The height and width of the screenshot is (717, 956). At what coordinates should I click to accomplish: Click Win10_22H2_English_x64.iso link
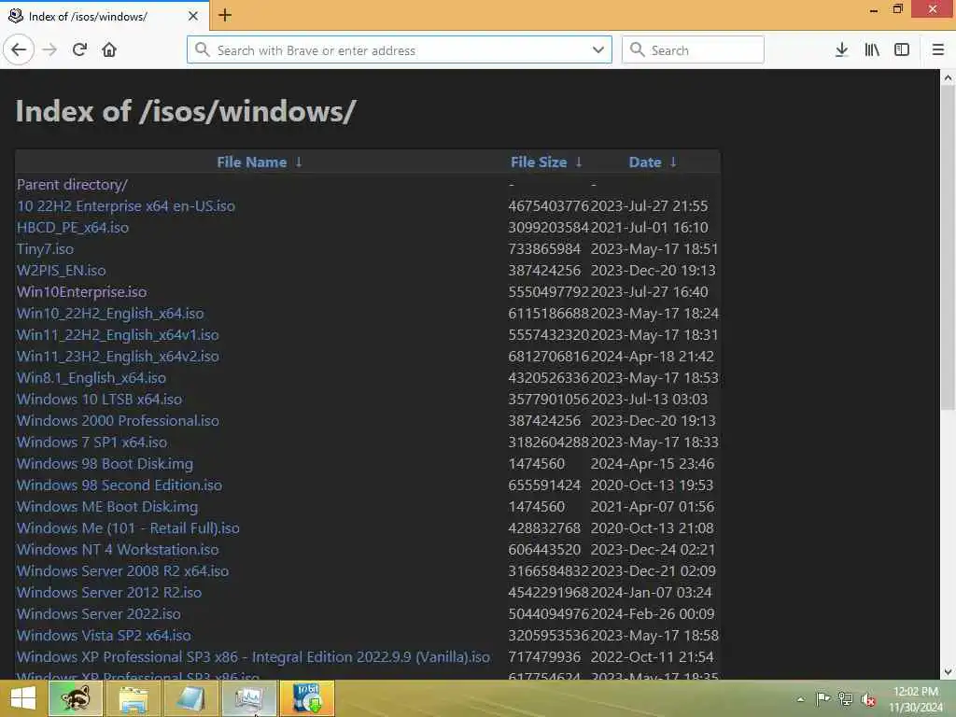110,314
